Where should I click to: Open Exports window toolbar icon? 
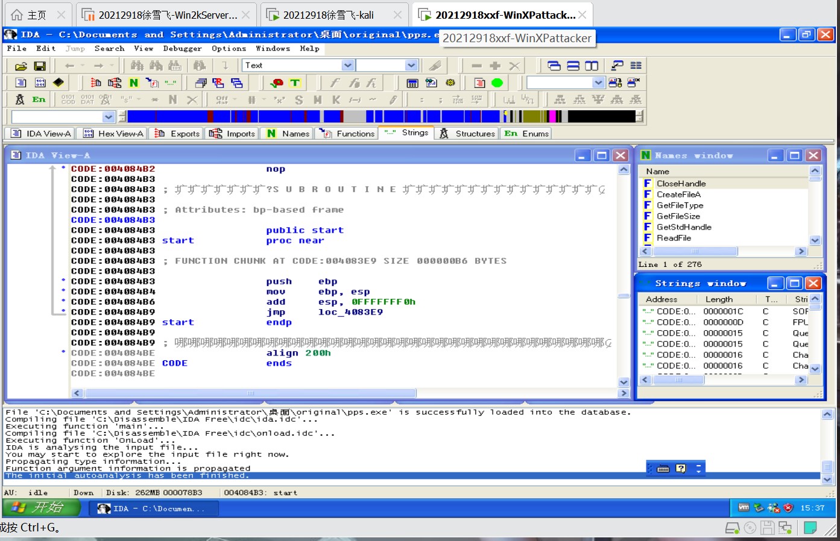(96, 83)
